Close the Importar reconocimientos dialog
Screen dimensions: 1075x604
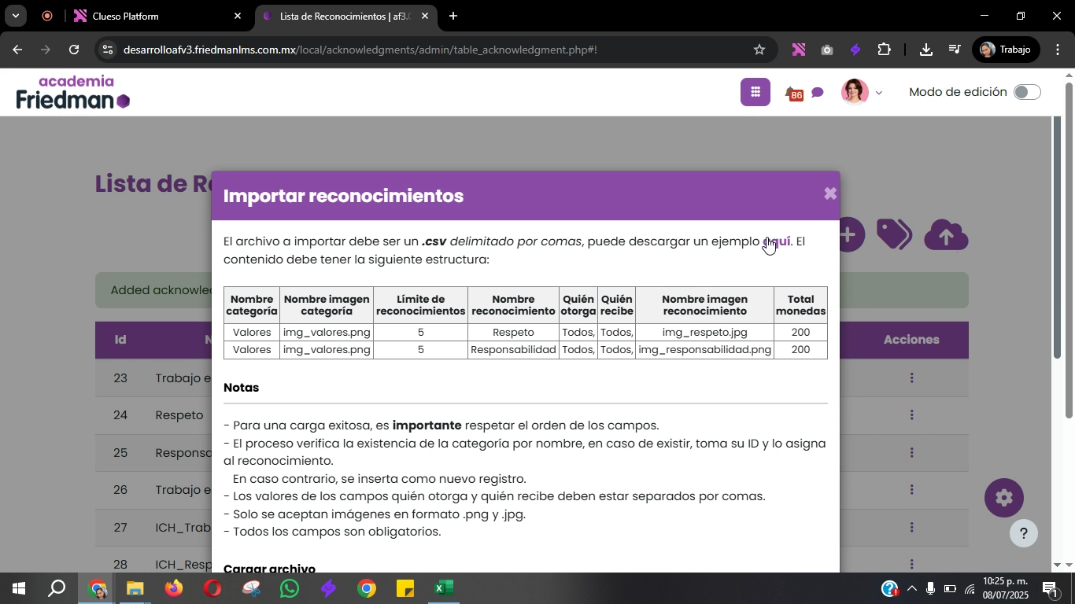point(829,193)
